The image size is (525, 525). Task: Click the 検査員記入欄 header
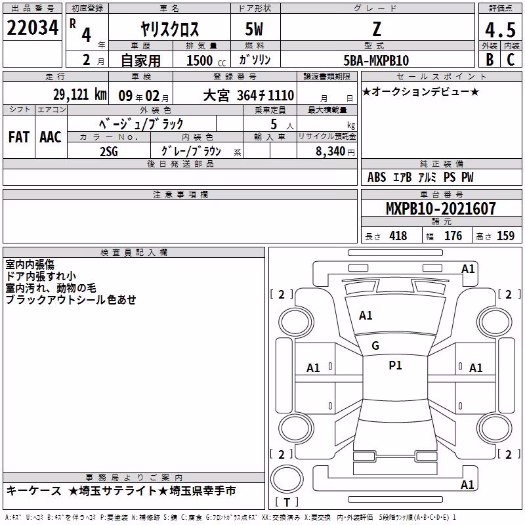pyautogui.click(x=134, y=253)
